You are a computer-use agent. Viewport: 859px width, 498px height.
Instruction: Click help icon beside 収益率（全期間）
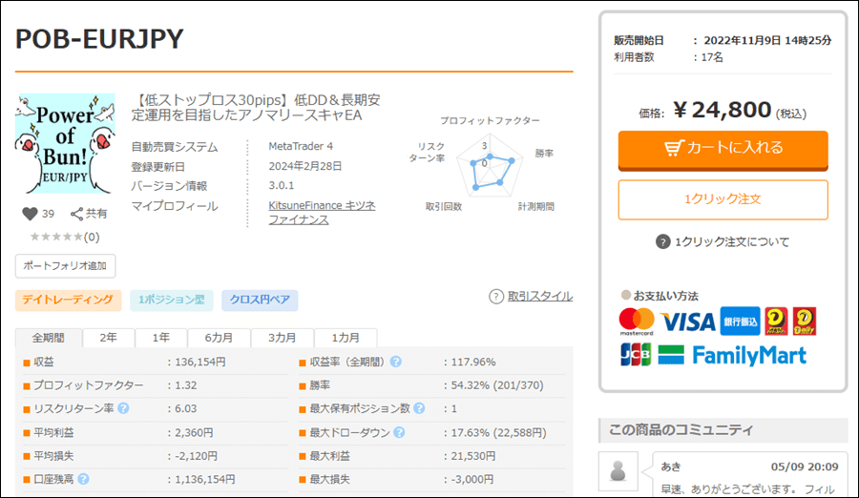[395, 362]
